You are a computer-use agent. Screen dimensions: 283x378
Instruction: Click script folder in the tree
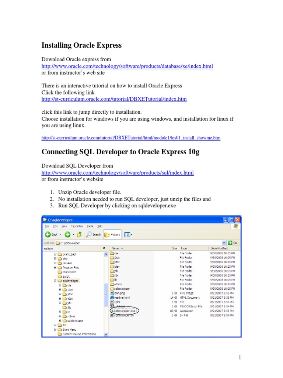64,276
